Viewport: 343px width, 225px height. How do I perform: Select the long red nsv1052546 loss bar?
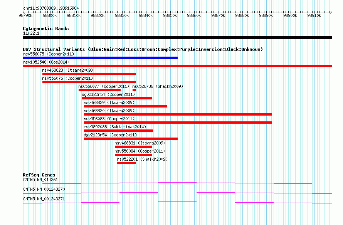[177, 66]
